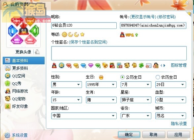Click the envelope mail badge icon
This screenshot has width=194, height=140.
[x=148, y=65]
